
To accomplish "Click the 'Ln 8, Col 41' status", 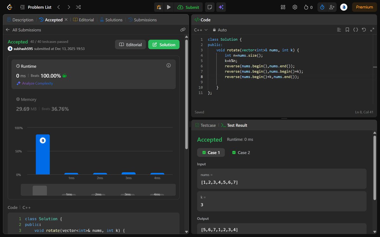I will (x=364, y=112).
